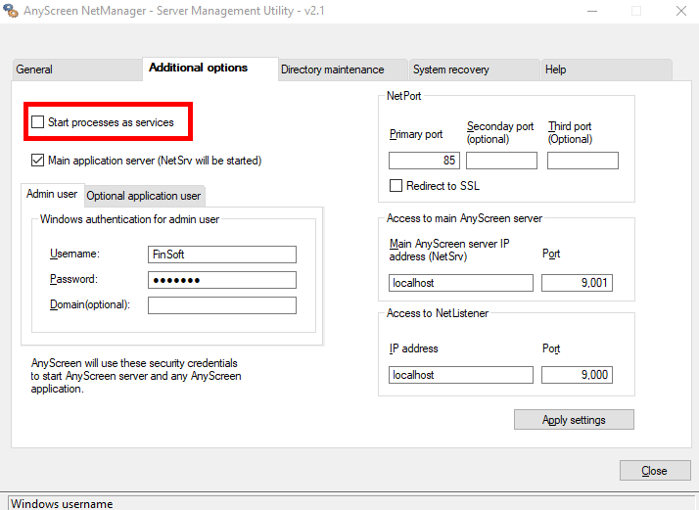
Task: Click the Apply settings button
Action: pyautogui.click(x=574, y=420)
